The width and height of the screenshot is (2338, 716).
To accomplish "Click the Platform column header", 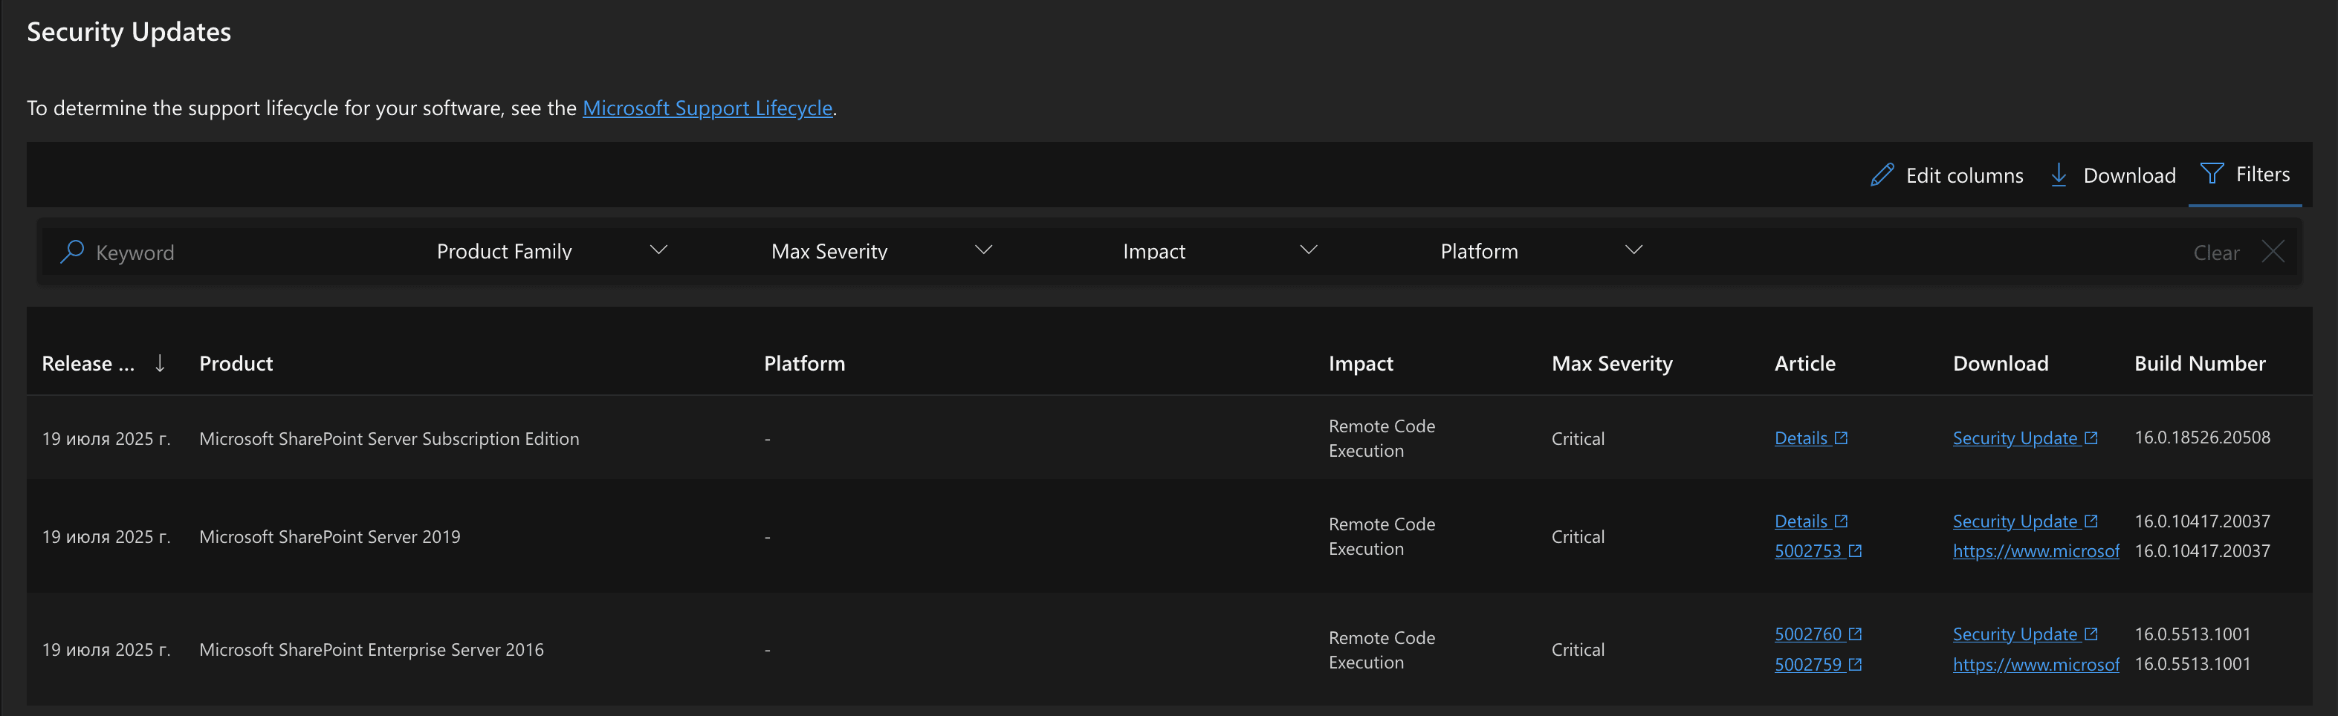I will tap(804, 363).
